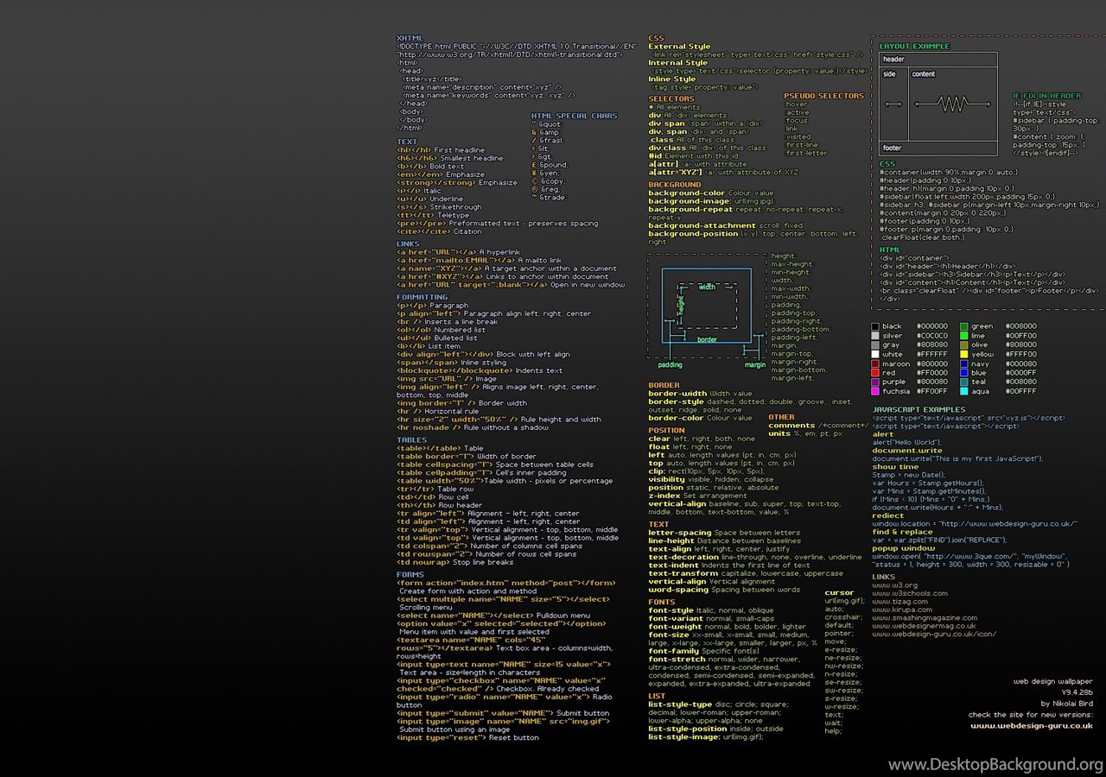Open the www.tizag.com link
Image resolution: width=1106 pixels, height=777 pixels.
click(900, 601)
